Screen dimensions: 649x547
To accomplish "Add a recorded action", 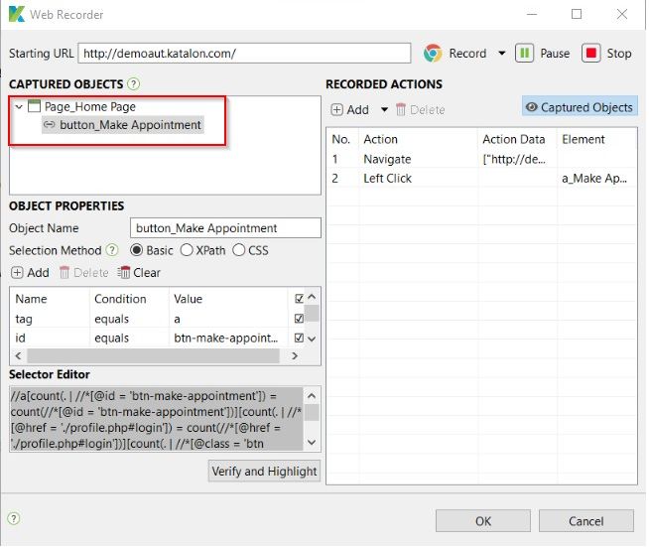I will (350, 110).
